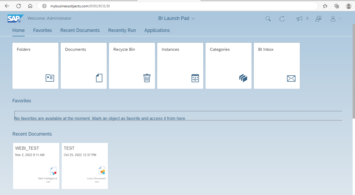355x195 pixels.
Task: Open the user profile icon menu
Action: coord(333,19)
